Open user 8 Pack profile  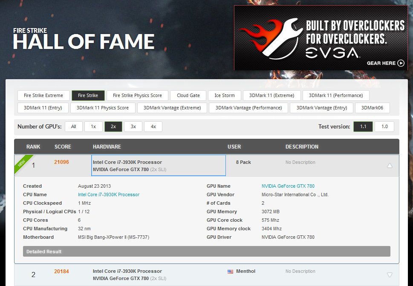[243, 162]
